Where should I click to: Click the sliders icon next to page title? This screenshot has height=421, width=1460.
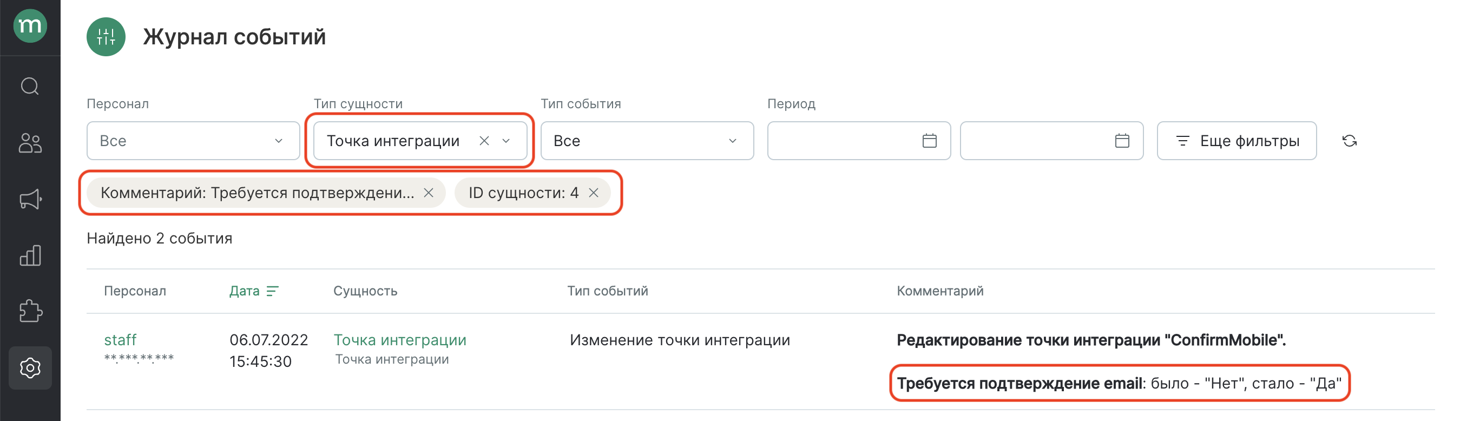[106, 37]
